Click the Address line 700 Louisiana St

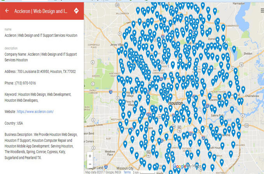[40, 71]
